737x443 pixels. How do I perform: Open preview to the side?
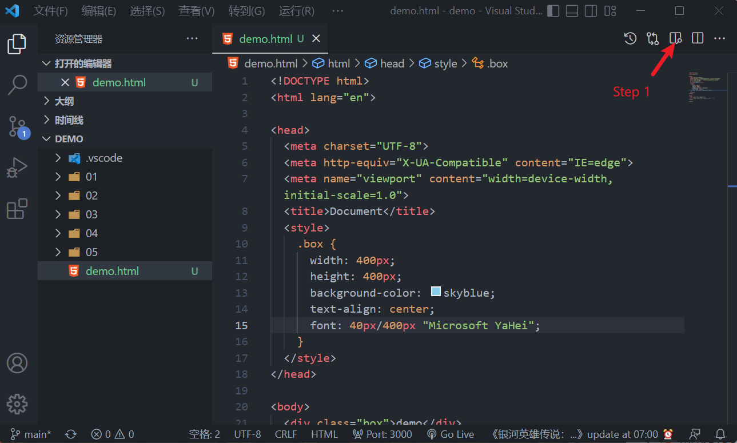click(x=675, y=38)
